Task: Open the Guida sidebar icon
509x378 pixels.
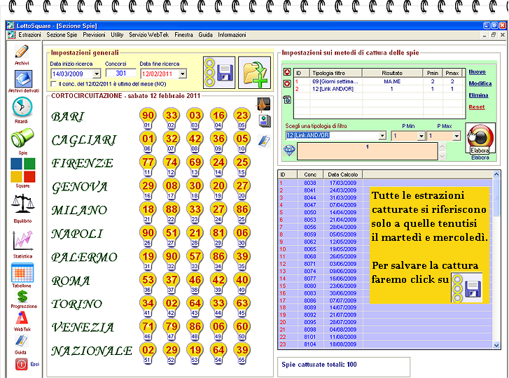Action: click(x=21, y=341)
